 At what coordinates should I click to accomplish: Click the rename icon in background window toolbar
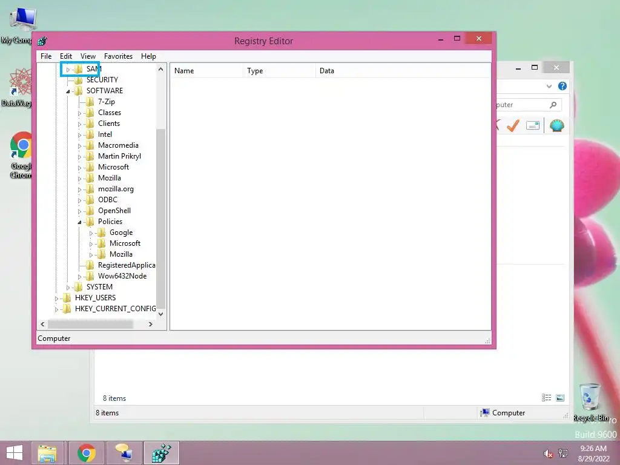tap(533, 126)
